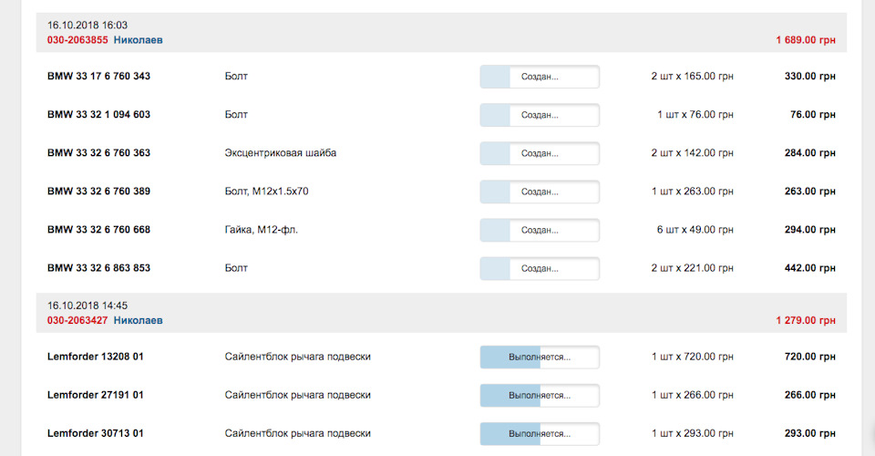Click status bar for Гайка, M12-фл.
This screenshot has width=875, height=456.
tap(540, 230)
